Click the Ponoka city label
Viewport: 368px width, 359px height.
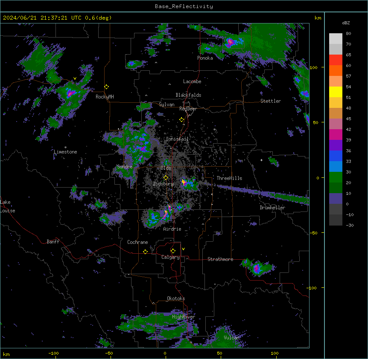tap(205, 58)
